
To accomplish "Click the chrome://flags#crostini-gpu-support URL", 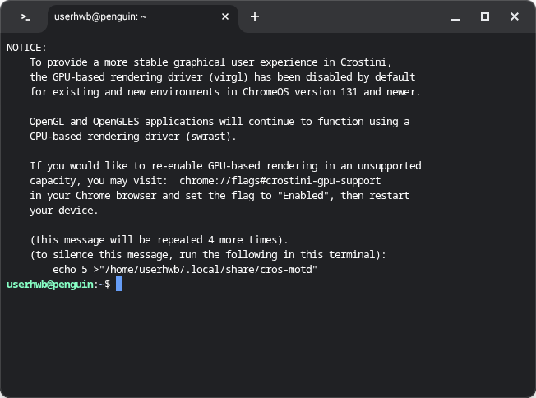I will pyautogui.click(x=280, y=180).
